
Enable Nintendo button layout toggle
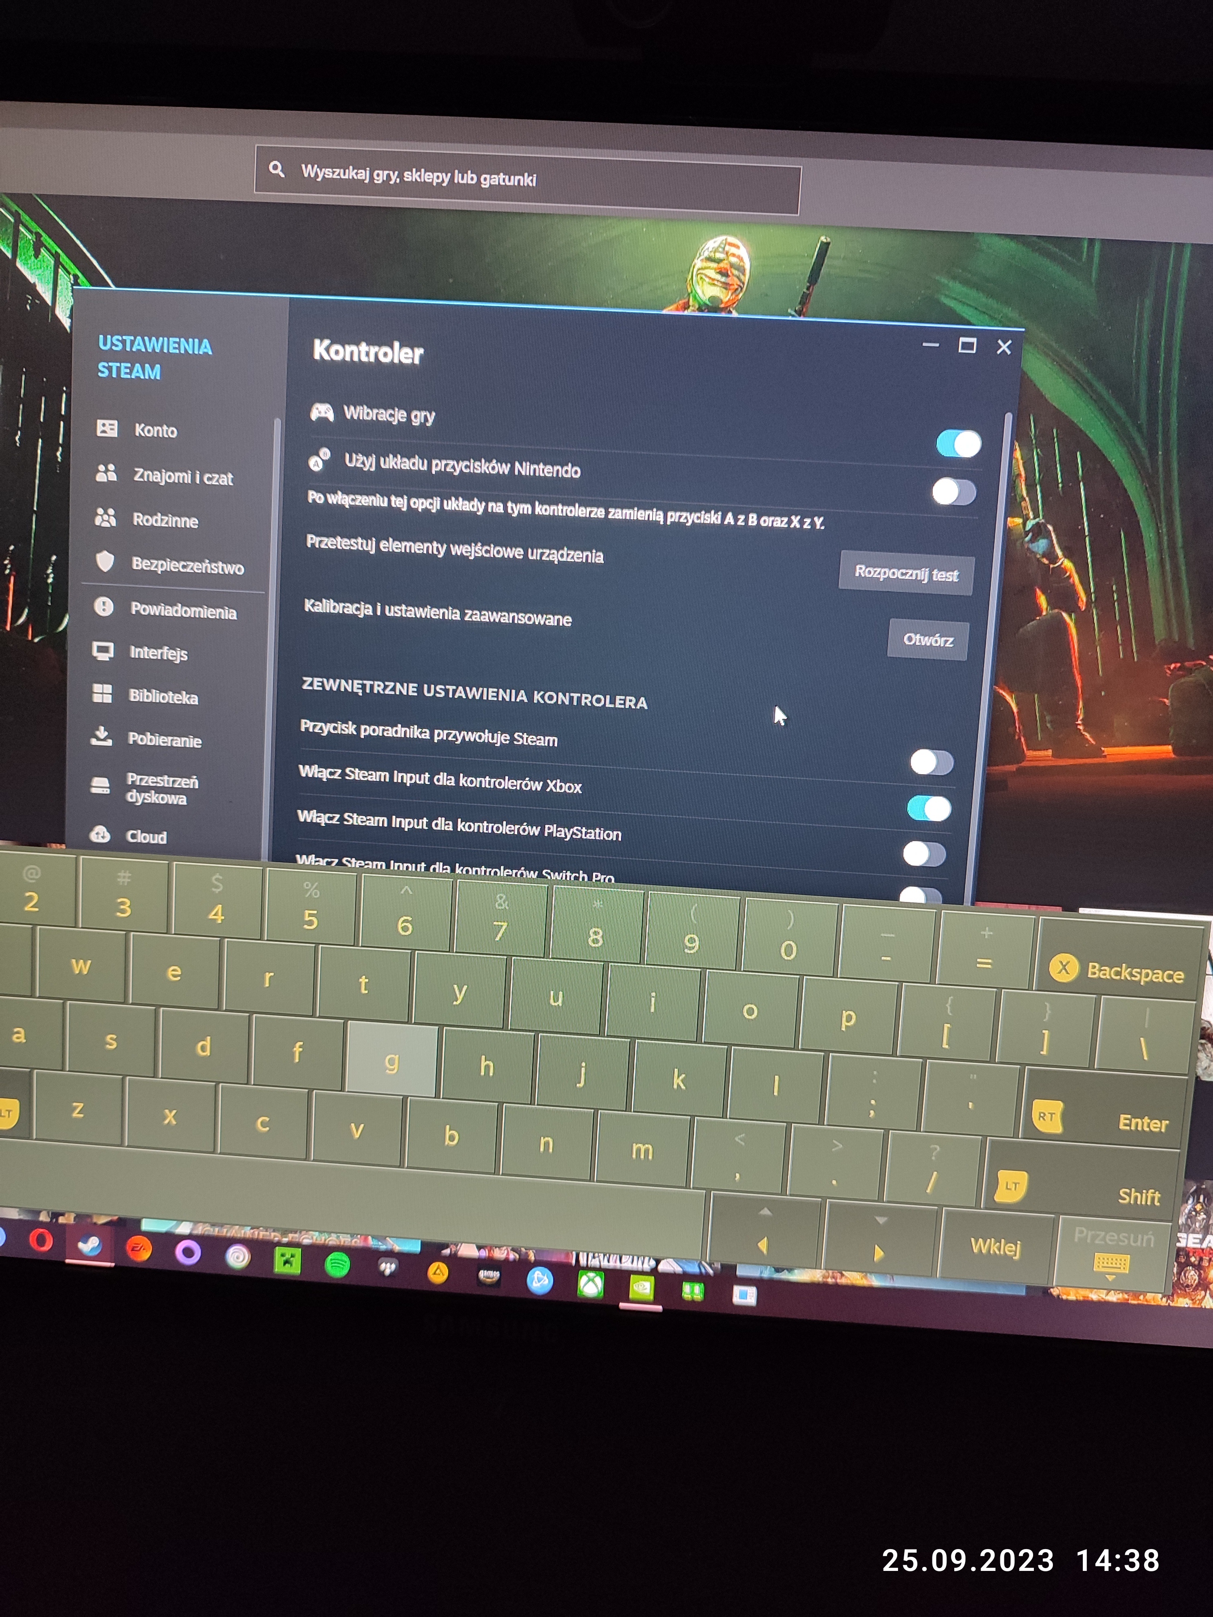point(953,492)
